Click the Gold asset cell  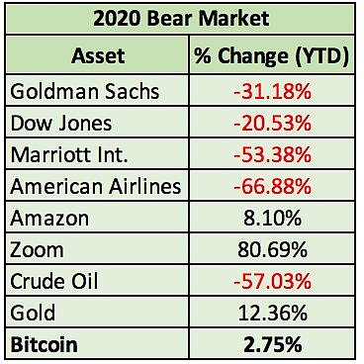click(x=97, y=312)
